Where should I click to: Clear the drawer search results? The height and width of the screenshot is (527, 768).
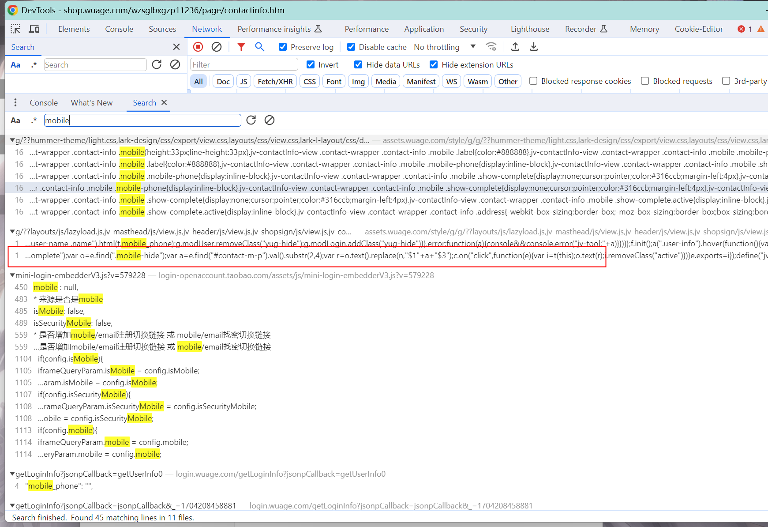tap(270, 120)
